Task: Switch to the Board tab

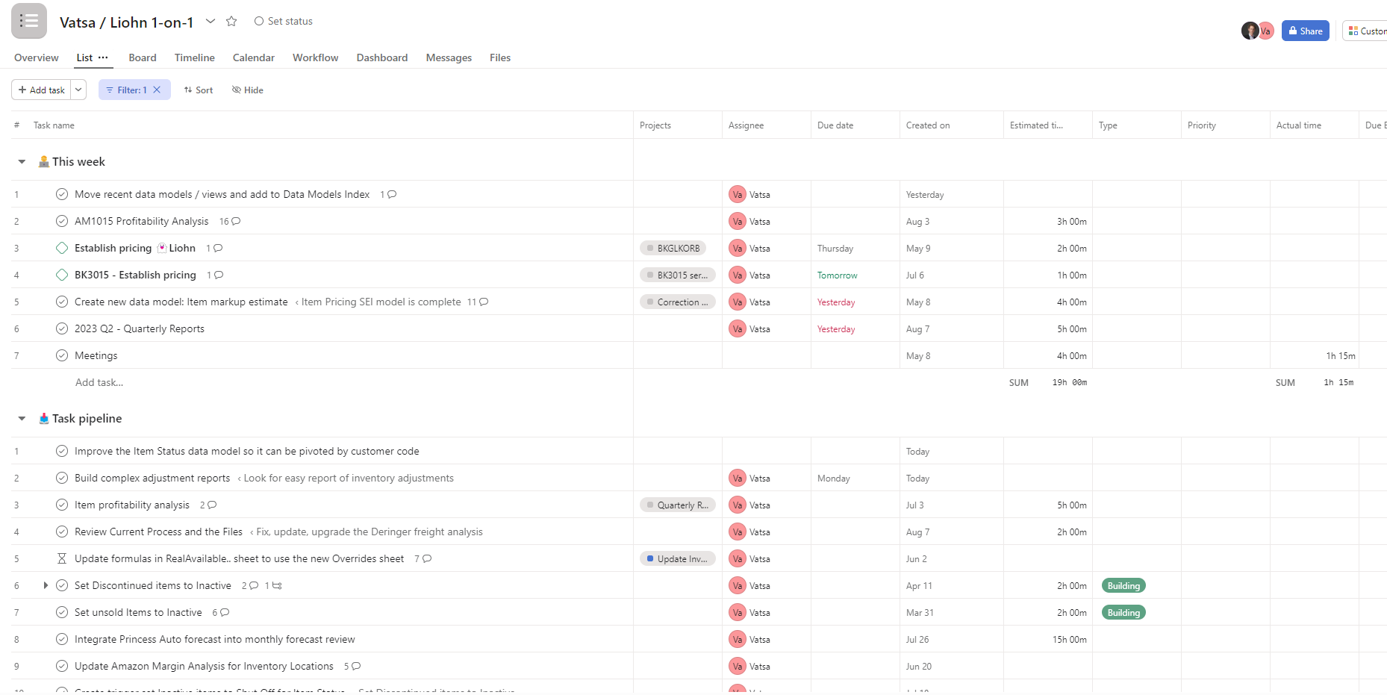Action: [142, 57]
